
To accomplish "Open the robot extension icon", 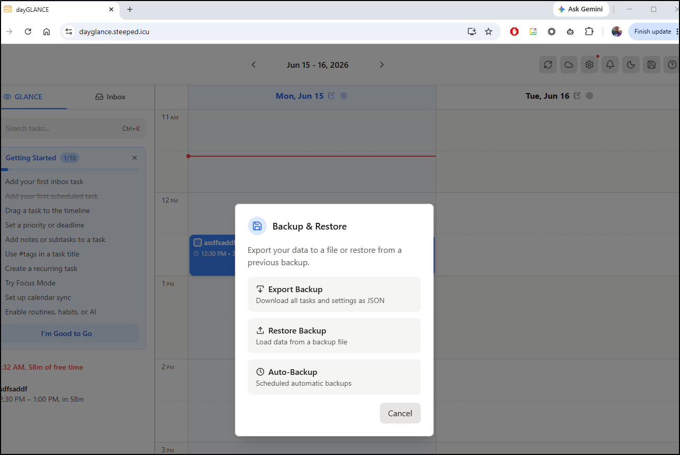I will pos(570,32).
